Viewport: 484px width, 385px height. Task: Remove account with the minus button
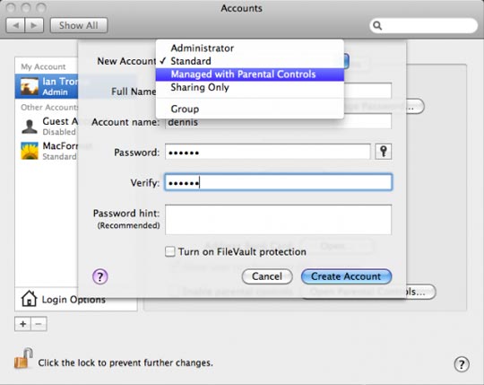(39, 324)
